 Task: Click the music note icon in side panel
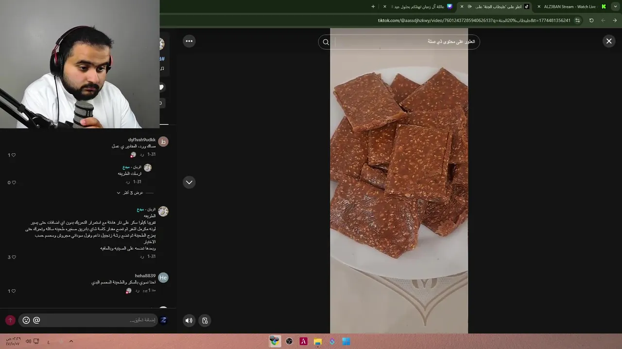(x=162, y=69)
